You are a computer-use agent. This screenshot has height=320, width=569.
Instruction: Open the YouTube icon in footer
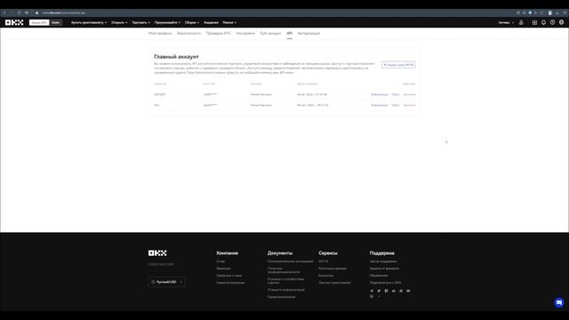(408, 291)
